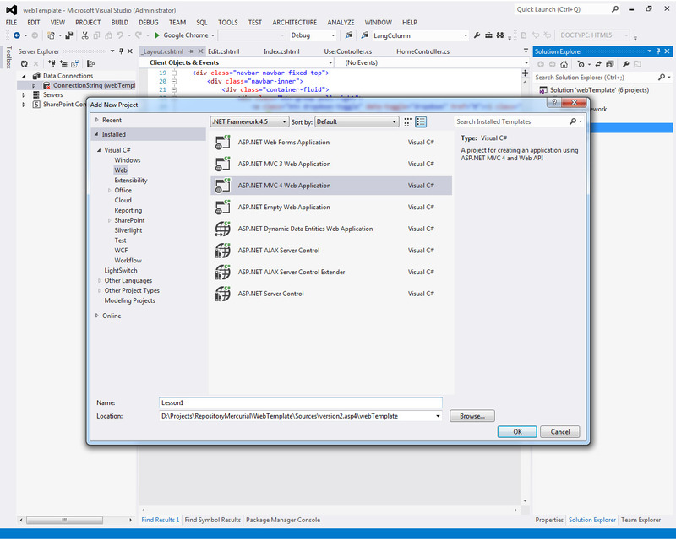Click Connect to Server icon in Server Explorer
The image size is (676, 540).
[63, 64]
